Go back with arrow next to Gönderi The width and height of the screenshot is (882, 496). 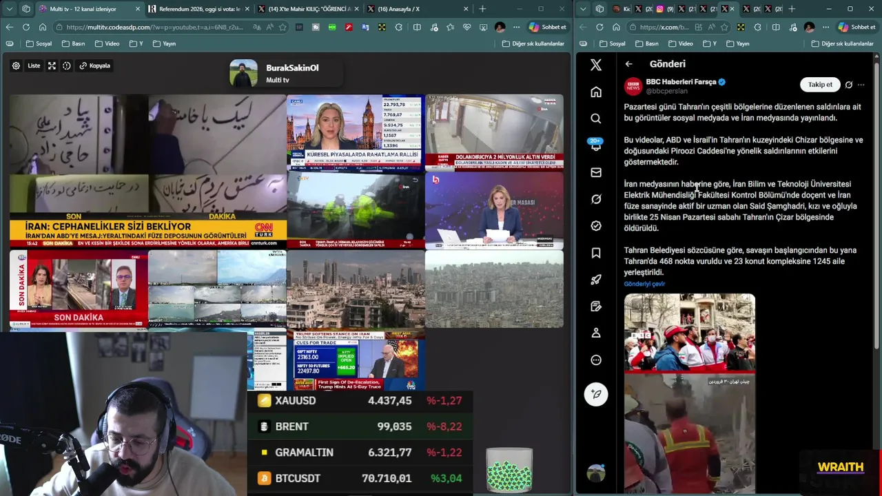[x=628, y=64]
